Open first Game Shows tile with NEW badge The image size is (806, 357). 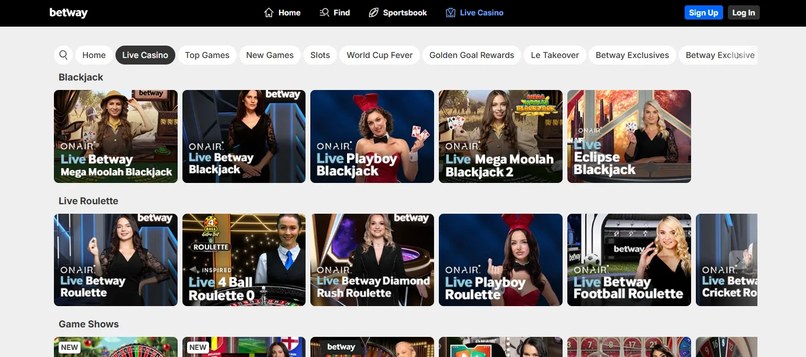pos(115,347)
